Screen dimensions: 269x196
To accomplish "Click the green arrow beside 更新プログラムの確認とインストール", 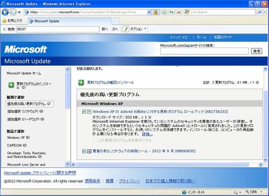I will [81, 82].
